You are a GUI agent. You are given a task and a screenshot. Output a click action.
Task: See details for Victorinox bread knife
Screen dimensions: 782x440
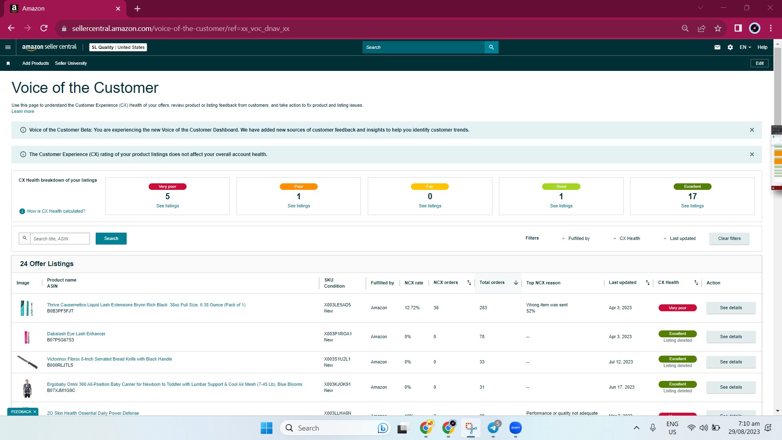click(x=731, y=362)
